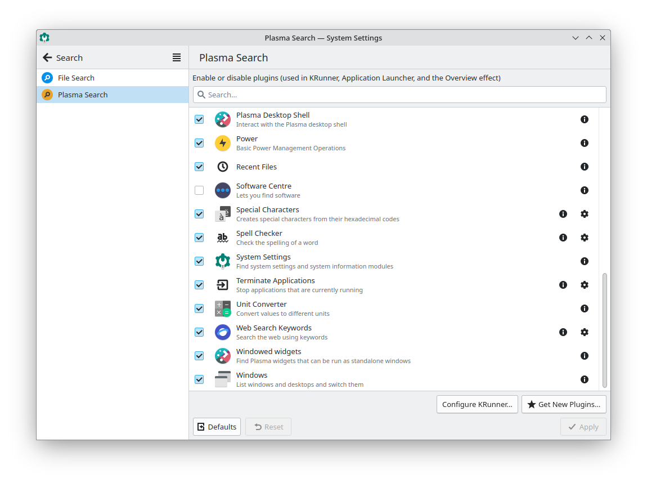Click the 'Windowed widgets' plugin title
This screenshot has width=647, height=483.
pos(268,351)
